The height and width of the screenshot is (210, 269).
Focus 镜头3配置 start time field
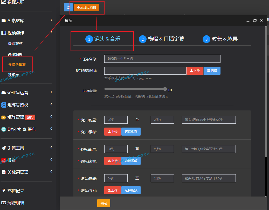pos(116,178)
